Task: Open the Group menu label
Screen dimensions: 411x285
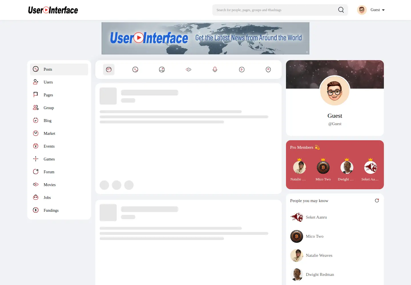Action: pyautogui.click(x=49, y=108)
